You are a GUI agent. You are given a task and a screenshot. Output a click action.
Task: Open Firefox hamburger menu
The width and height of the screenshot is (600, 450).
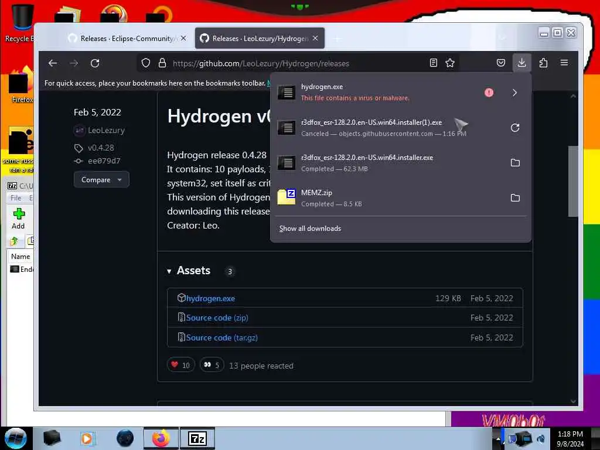tap(564, 63)
